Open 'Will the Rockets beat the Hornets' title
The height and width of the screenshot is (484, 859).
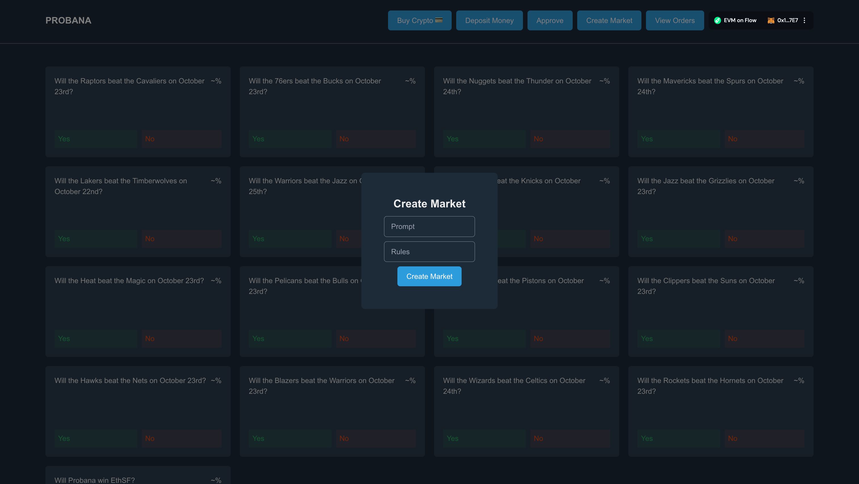tap(710, 386)
